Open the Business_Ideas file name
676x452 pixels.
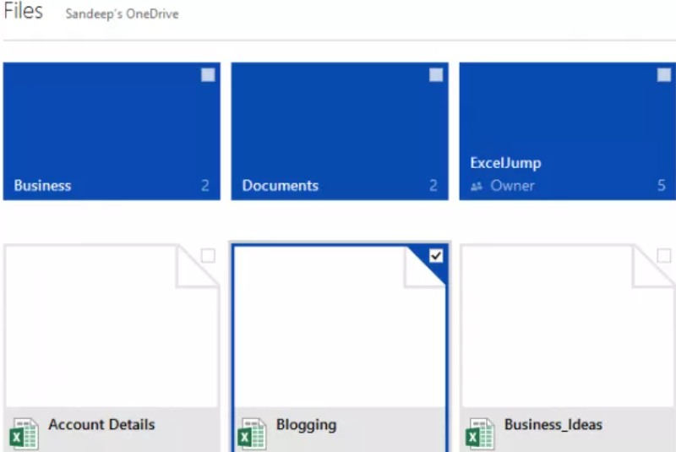coord(553,425)
